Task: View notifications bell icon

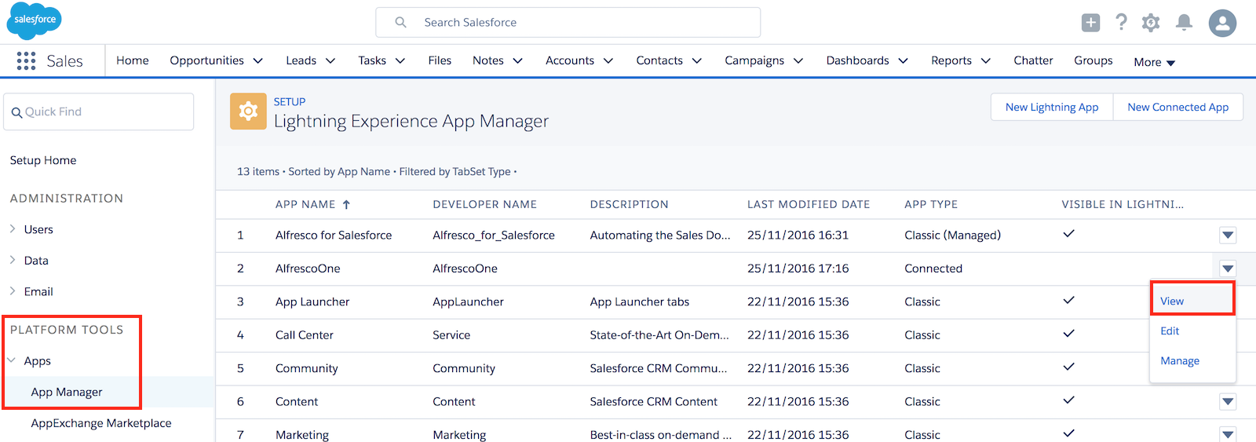Action: [x=1184, y=23]
